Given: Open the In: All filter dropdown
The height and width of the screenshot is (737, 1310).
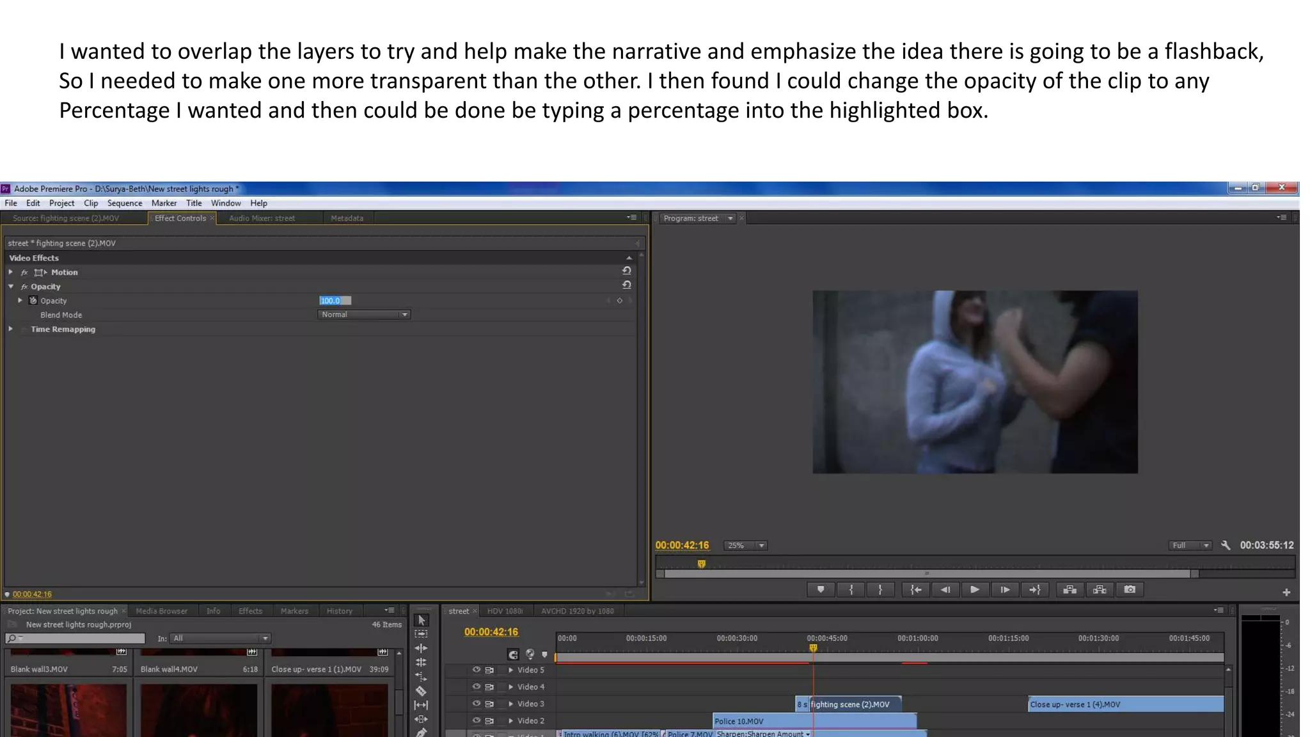Looking at the screenshot, I should tap(221, 638).
